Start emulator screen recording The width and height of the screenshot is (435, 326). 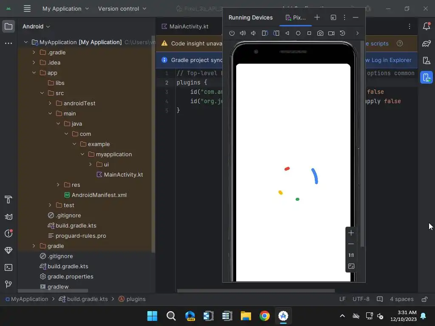331,33
